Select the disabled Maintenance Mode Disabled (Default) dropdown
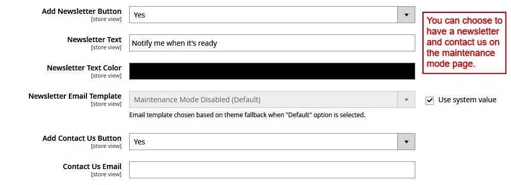Viewport: 511px width, 185px height. 272,99
